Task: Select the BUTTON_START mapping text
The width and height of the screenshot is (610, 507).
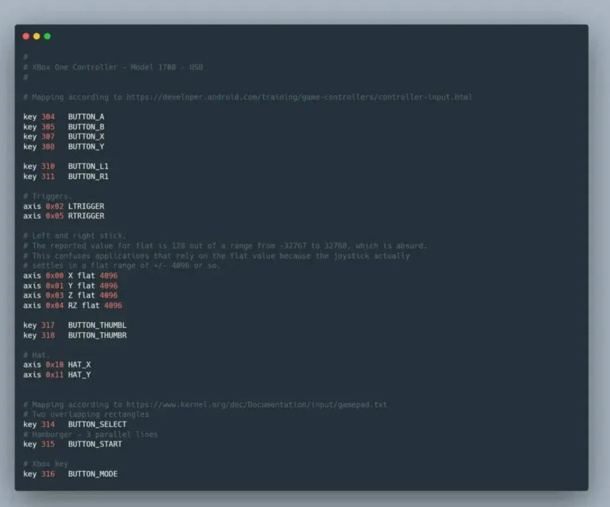Action: (x=95, y=444)
